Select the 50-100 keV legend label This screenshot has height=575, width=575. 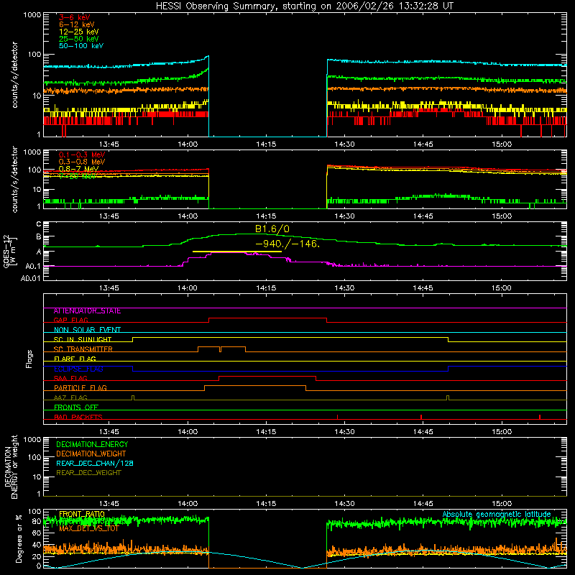click(81, 46)
